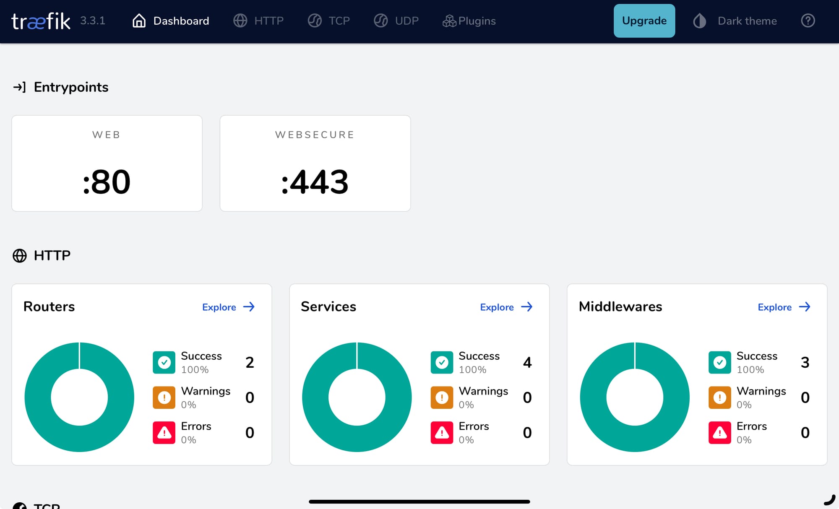The height and width of the screenshot is (509, 839).
Task: Click Routers Errors red icon
Action: coord(164,433)
